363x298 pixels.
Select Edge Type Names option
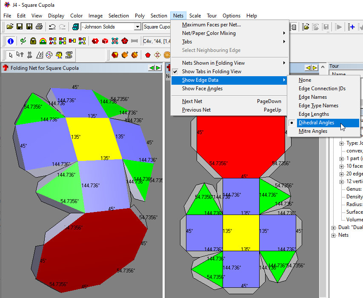click(318, 106)
